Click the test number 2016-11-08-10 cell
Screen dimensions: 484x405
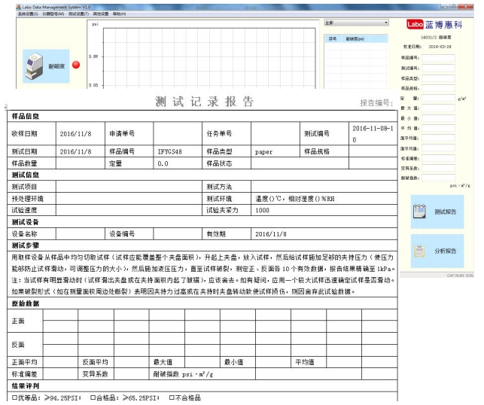pos(373,134)
